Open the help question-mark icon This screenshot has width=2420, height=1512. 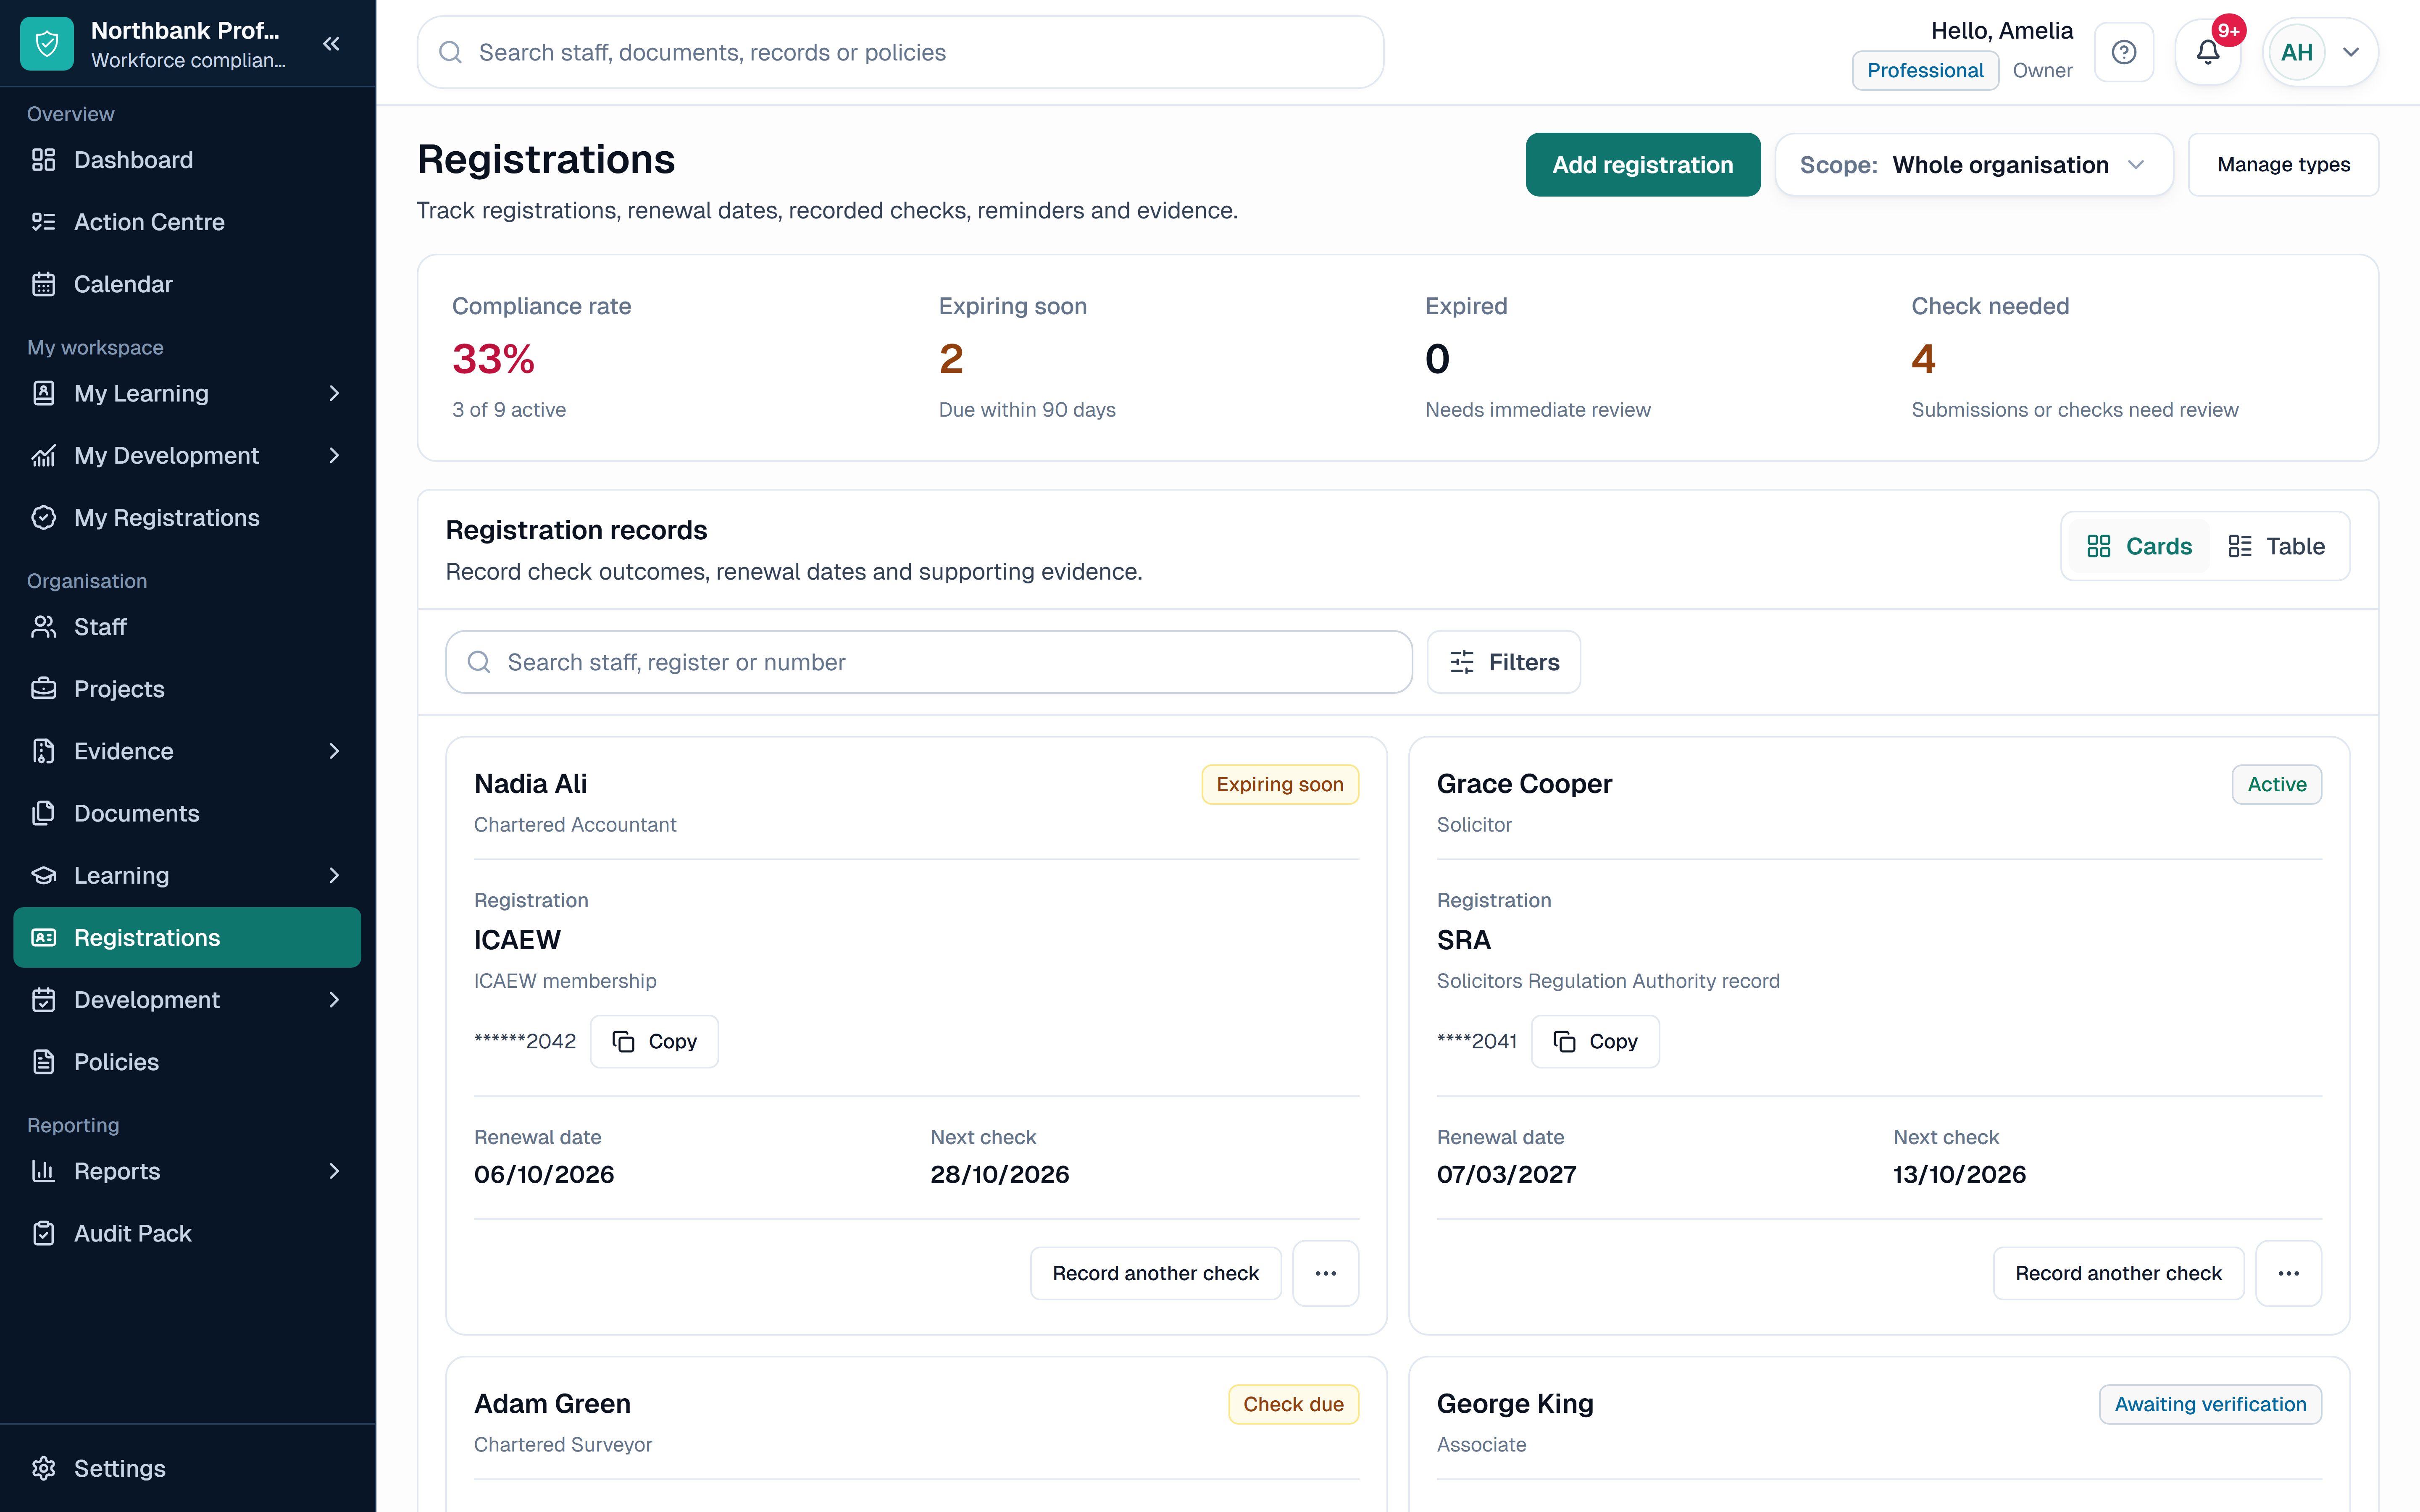coord(2124,52)
